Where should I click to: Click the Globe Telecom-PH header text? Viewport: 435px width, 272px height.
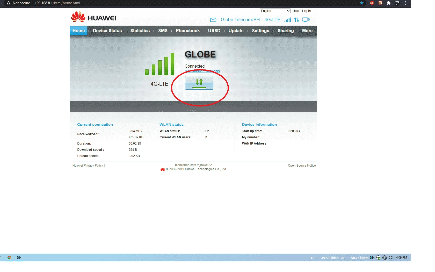point(240,20)
